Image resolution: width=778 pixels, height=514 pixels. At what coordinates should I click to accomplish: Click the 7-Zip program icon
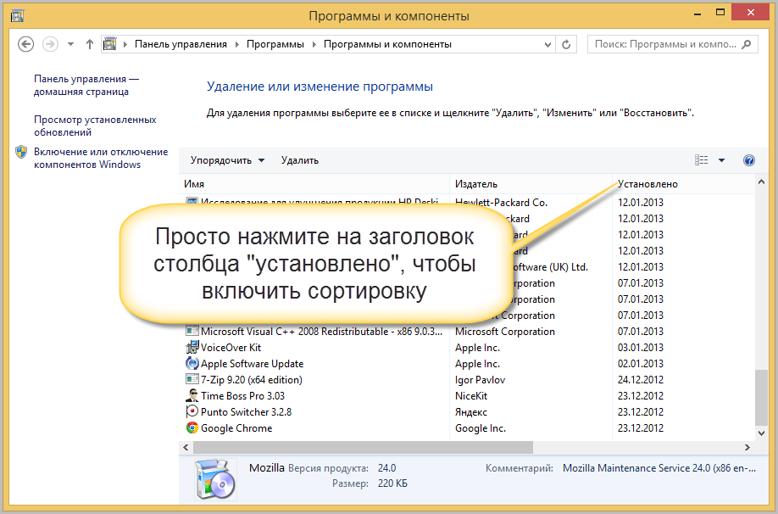(192, 379)
